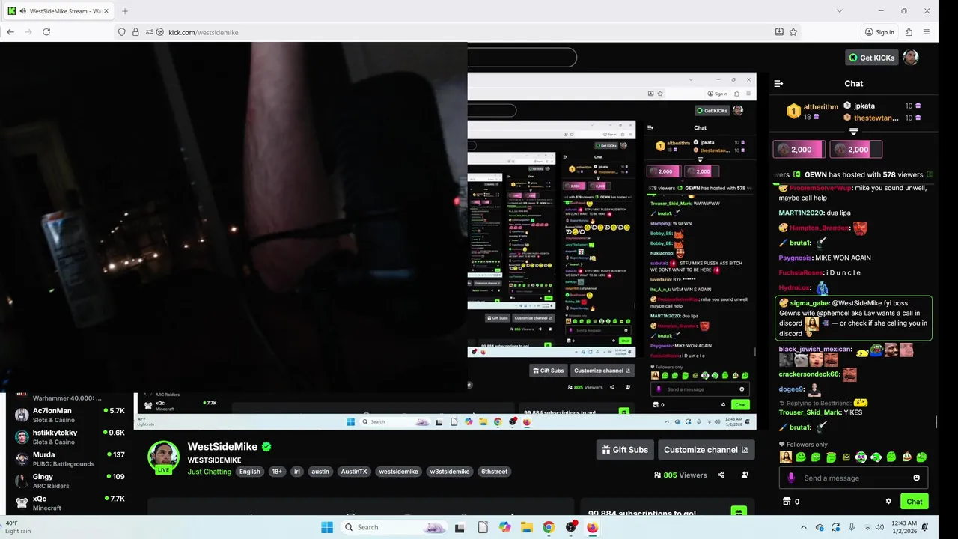
Task: Click the Gift Subs button
Action: (625, 450)
